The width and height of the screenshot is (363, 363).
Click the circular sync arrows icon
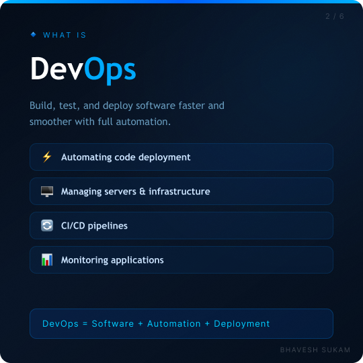47,225
